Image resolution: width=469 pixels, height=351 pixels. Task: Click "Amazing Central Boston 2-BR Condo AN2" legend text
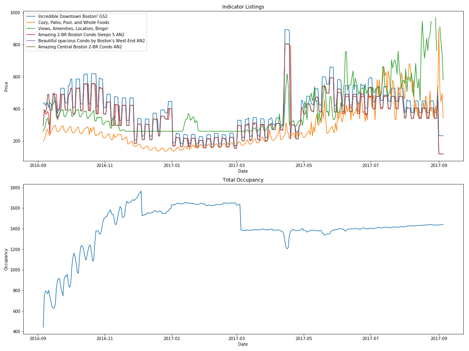80,47
